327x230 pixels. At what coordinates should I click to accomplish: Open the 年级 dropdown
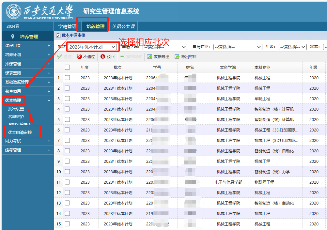coord(292,47)
